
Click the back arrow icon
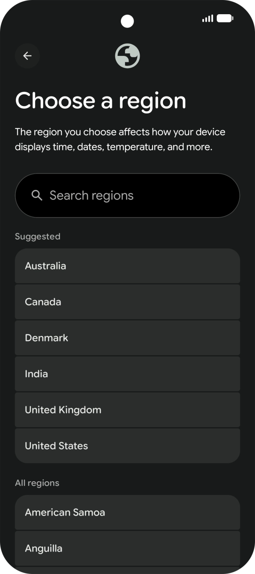click(x=27, y=55)
